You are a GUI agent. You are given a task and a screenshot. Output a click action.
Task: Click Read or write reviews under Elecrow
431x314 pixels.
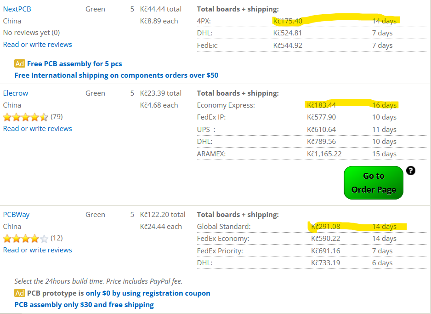pos(38,128)
